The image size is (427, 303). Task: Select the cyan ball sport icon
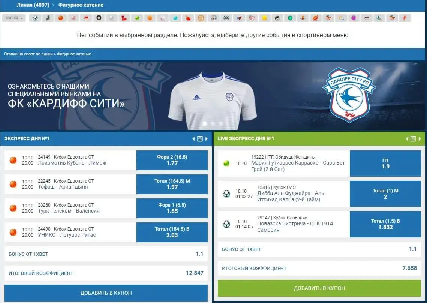click(175, 18)
